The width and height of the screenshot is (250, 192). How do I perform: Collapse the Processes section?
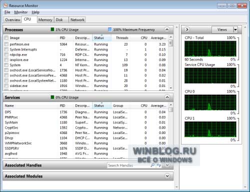point(167,29)
